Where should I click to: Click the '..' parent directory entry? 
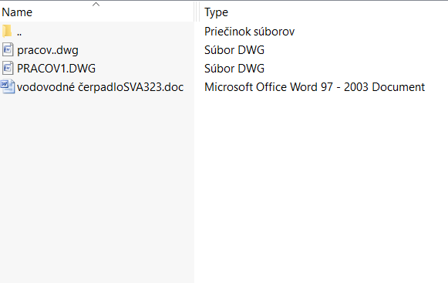point(19,34)
